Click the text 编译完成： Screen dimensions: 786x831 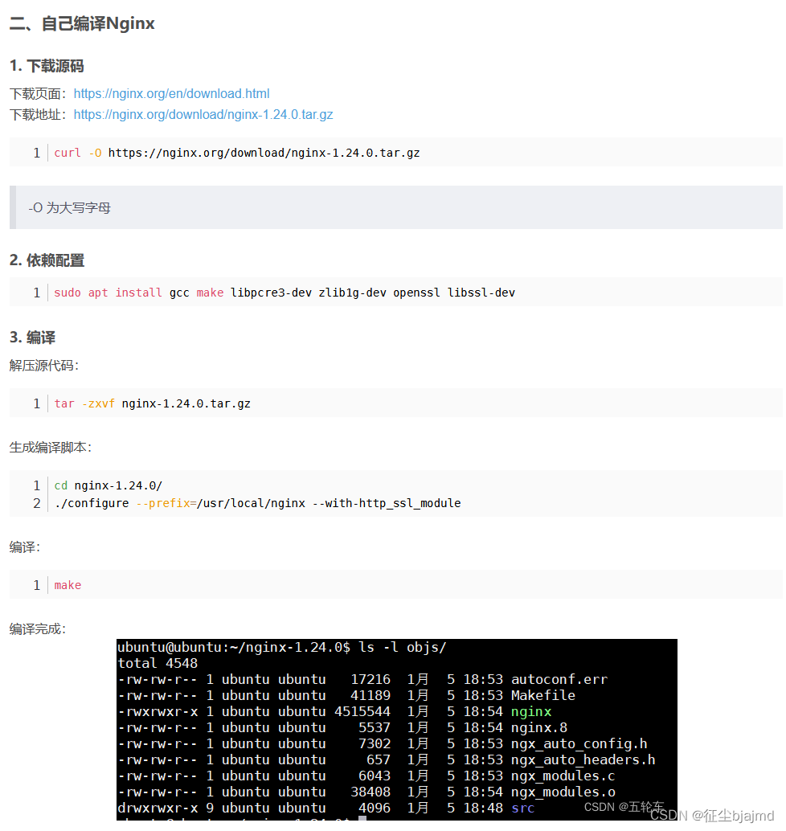(x=38, y=629)
